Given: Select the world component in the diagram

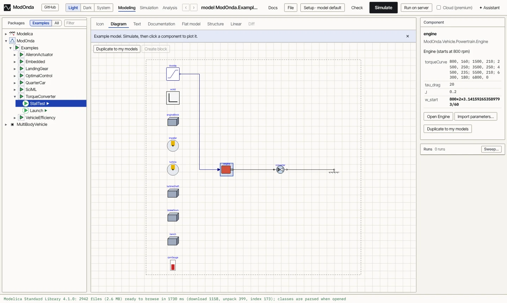Looking at the screenshot, I should click(173, 98).
